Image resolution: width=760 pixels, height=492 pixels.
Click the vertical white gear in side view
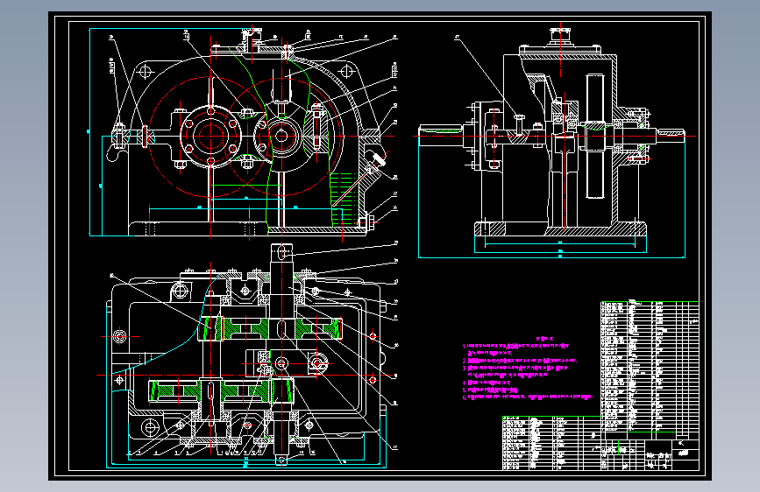tap(595, 136)
